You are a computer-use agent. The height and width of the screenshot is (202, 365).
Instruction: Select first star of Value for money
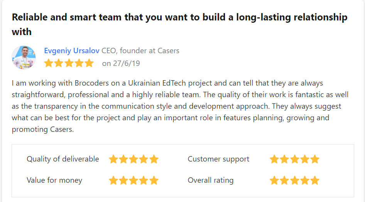(113, 180)
